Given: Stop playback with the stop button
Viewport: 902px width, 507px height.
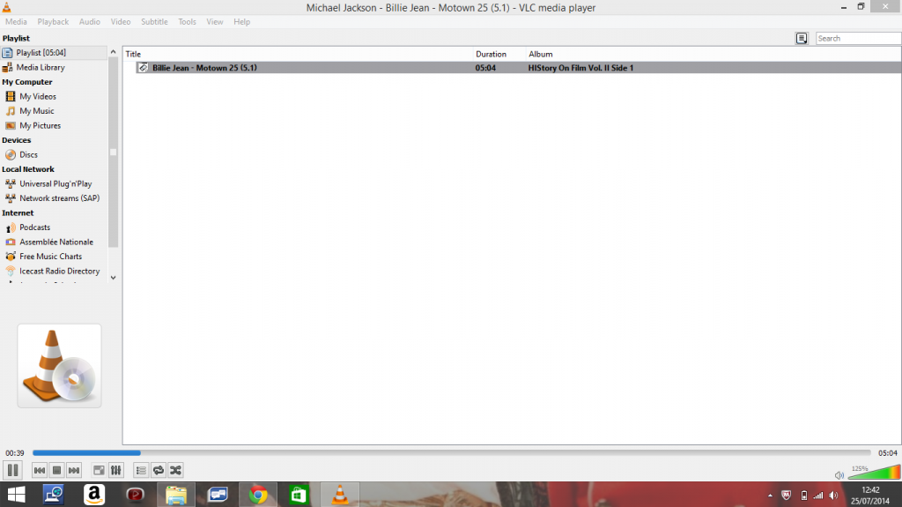Looking at the screenshot, I should [56, 470].
